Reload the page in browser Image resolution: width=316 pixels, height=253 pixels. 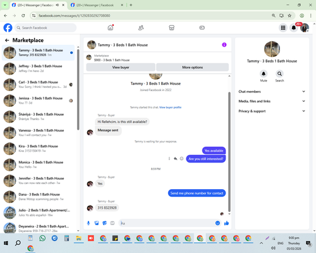[x=23, y=16]
